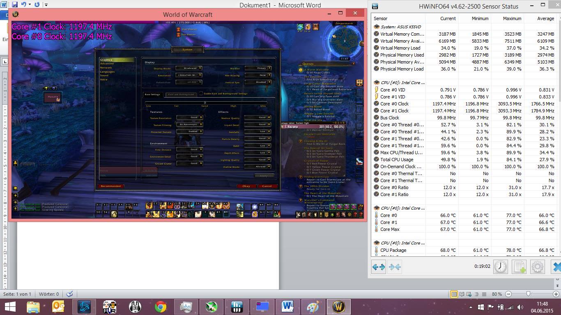Click Word proofing check icon in status bar
561x315 pixels.
69,294
